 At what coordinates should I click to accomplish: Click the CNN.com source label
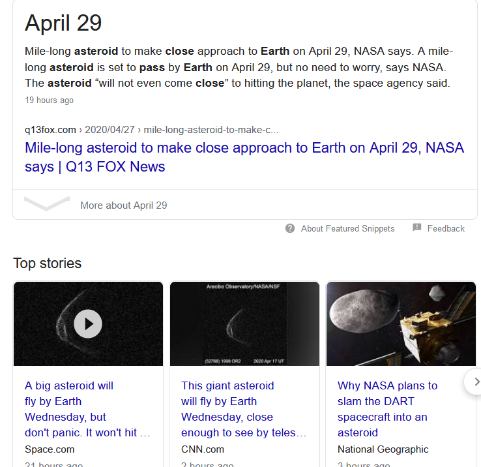[x=203, y=449]
